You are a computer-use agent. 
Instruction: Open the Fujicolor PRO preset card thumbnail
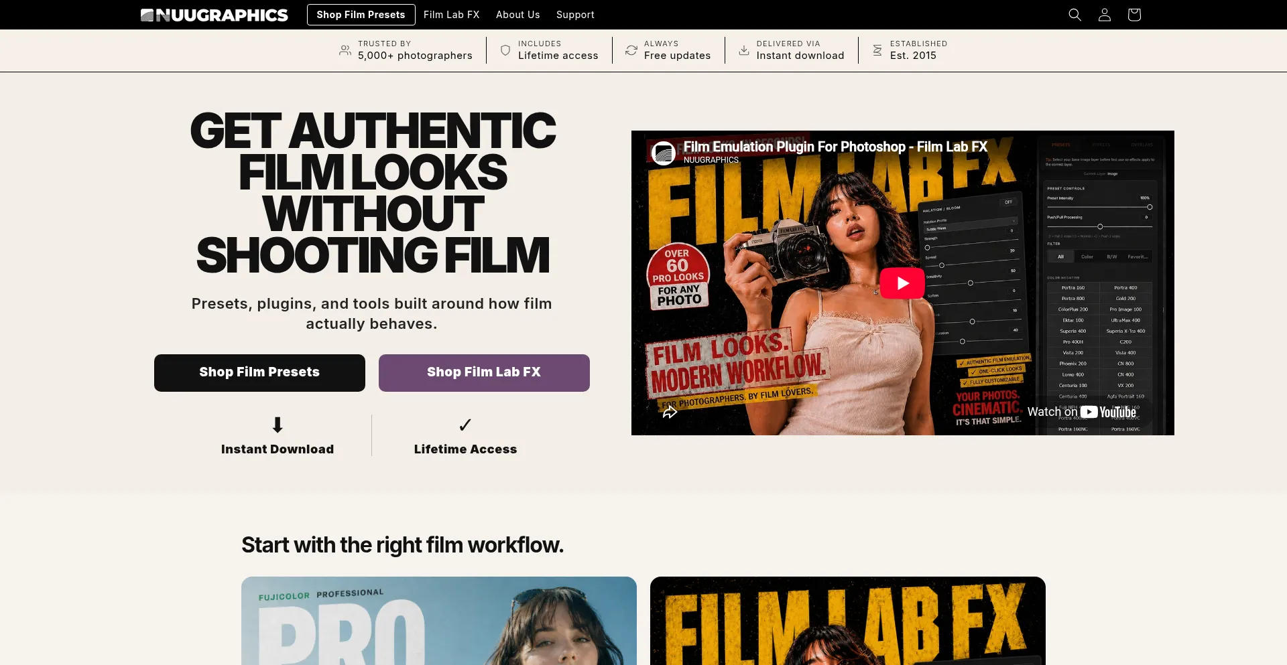tap(439, 621)
